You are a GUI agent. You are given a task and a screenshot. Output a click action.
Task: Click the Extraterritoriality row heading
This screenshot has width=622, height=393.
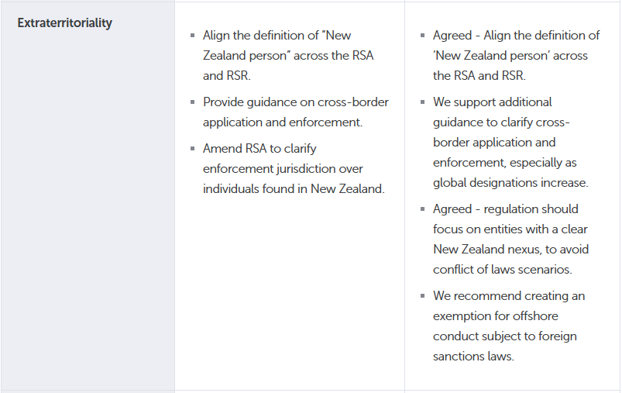pyautogui.click(x=64, y=23)
